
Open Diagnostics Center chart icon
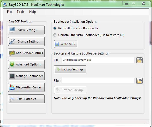pos(12,87)
